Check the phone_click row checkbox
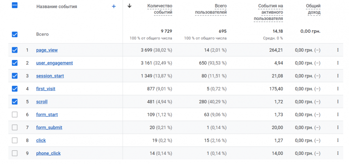Screen dimensions: 349x164 tap(15, 153)
